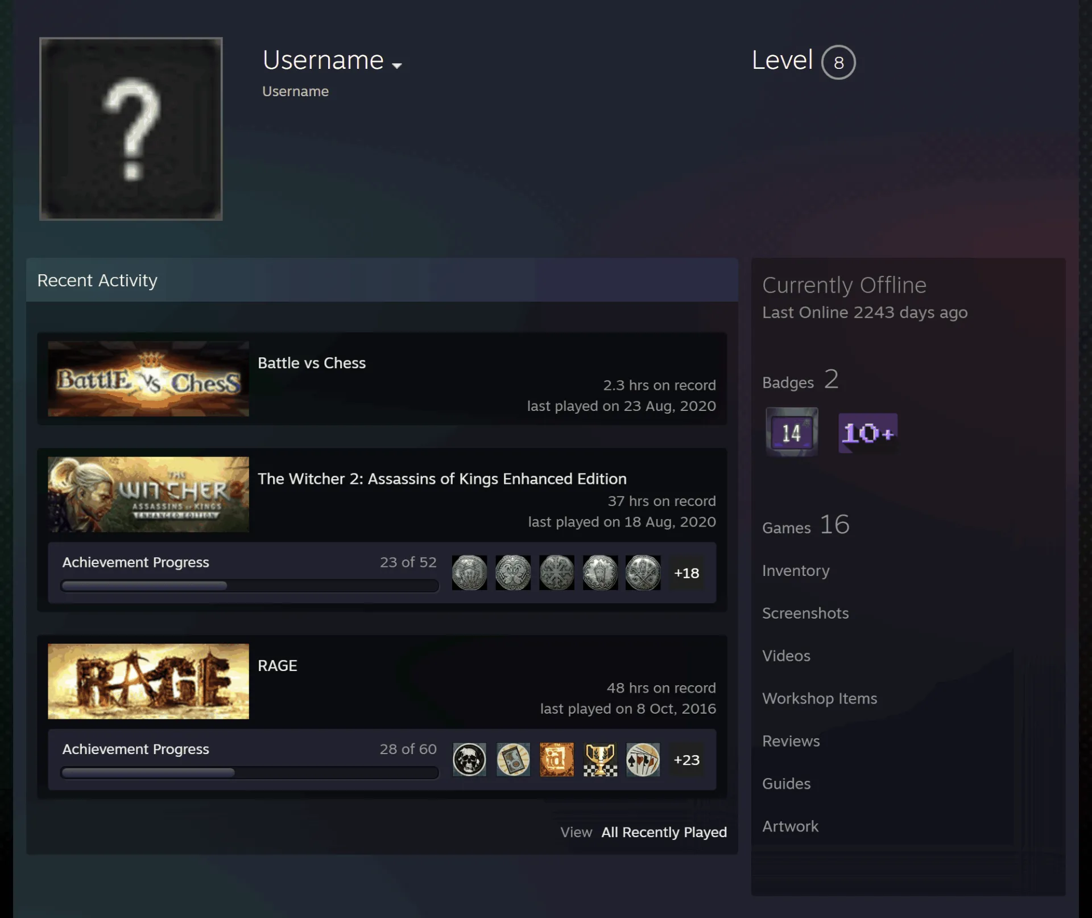Show the +18 more Witcher achievements
The image size is (1092, 918).
(x=686, y=573)
